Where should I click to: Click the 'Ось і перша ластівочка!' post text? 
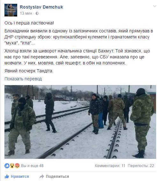pyautogui.click(x=29, y=23)
